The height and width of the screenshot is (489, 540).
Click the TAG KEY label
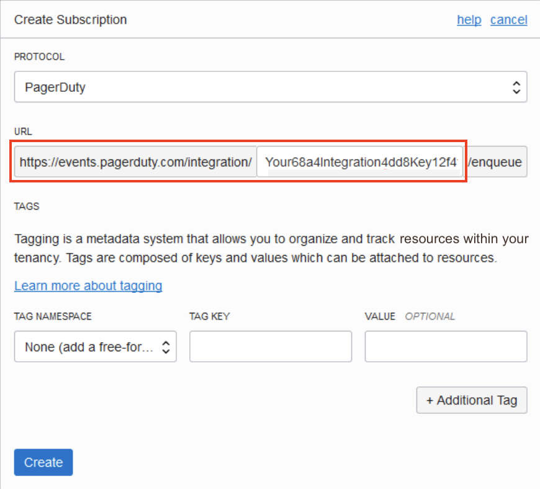pos(209,316)
